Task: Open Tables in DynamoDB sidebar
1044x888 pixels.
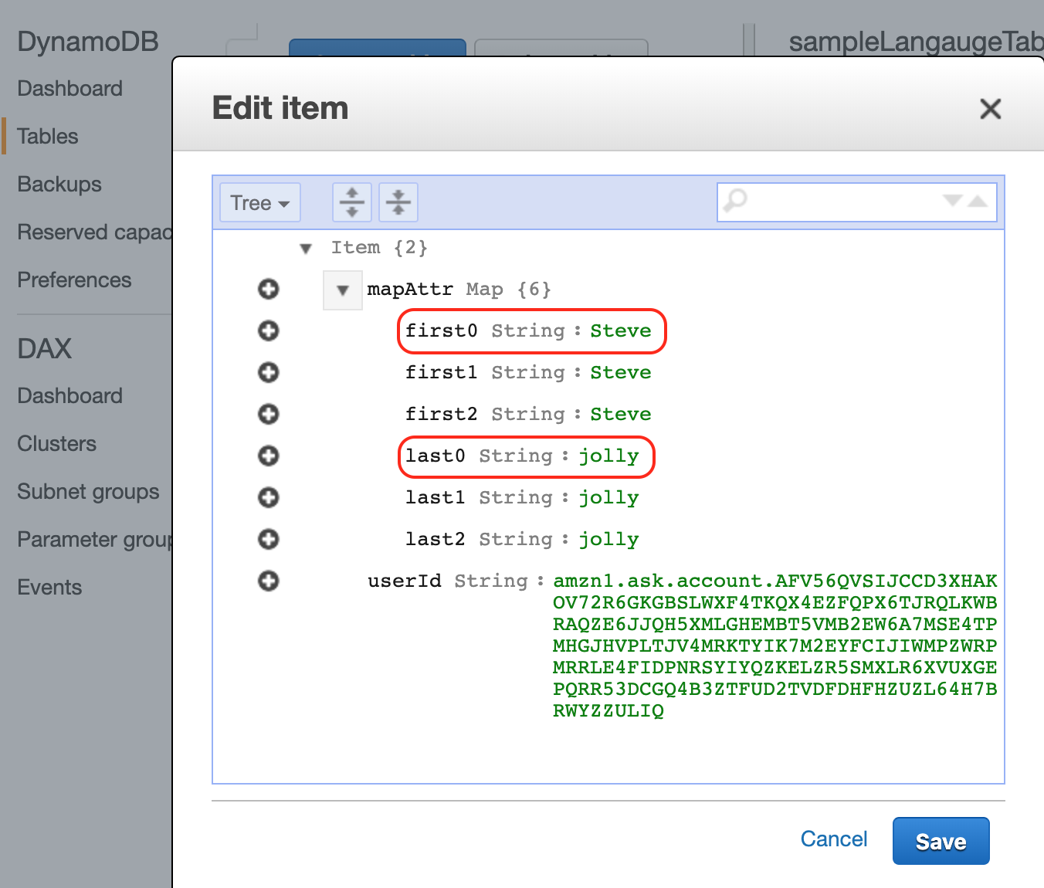Action: pos(48,137)
